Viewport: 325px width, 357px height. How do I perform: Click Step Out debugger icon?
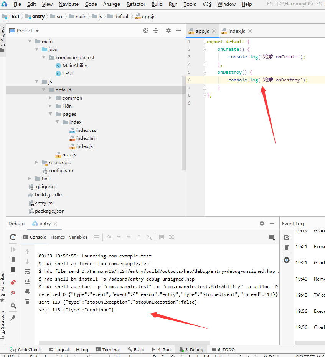coord(139,237)
